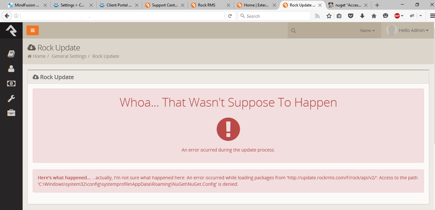Click the smiley chat face toolbar icon
Image resolution: width=435 pixels, height=210 pixels.
tap(386, 16)
